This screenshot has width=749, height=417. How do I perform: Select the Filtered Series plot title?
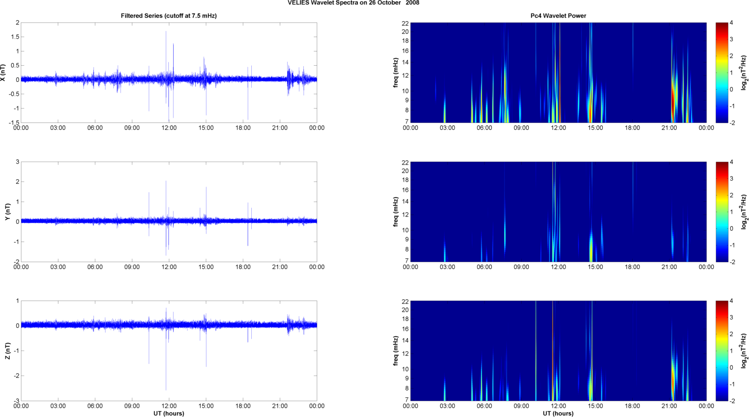click(168, 16)
